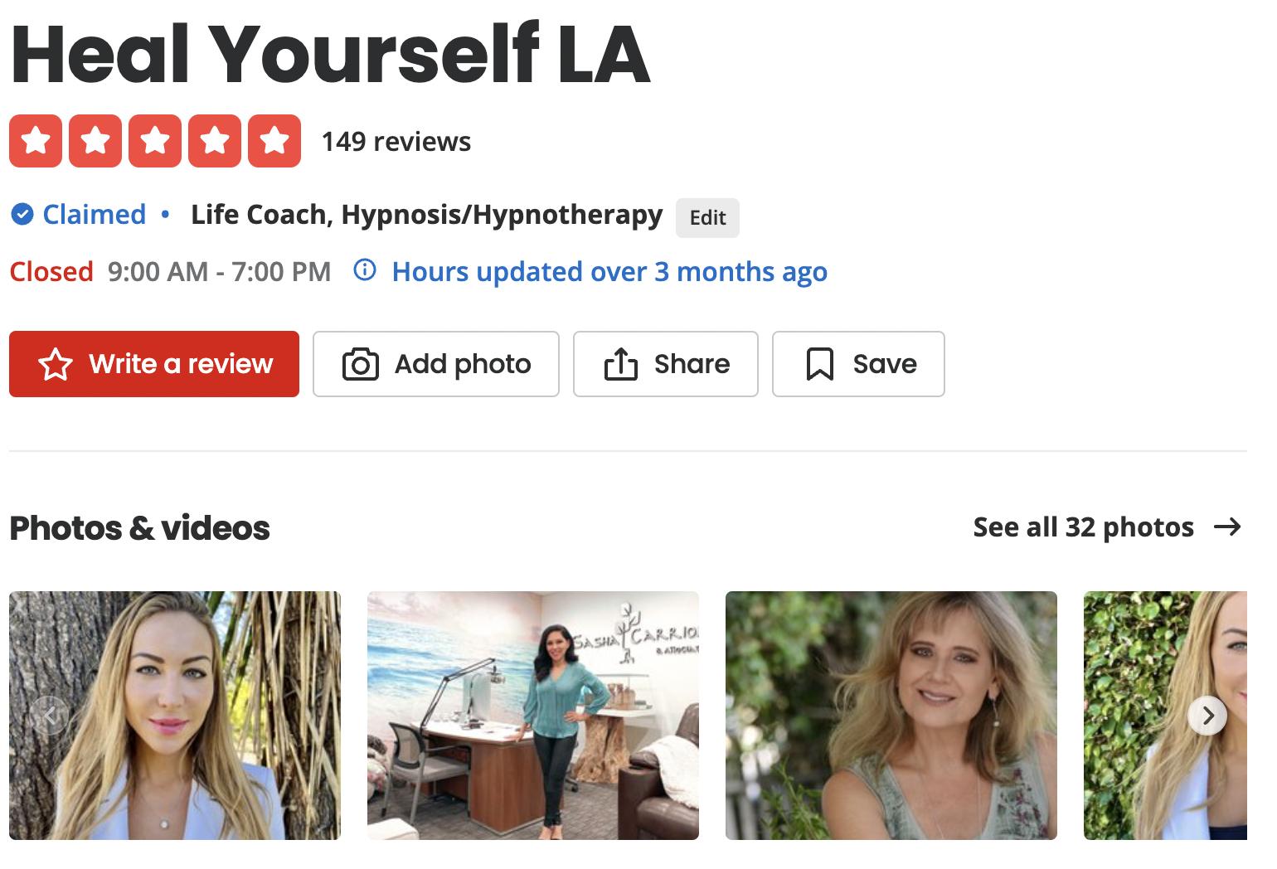This screenshot has height=869, width=1277.
Task: Click the third rating star
Action: point(155,141)
